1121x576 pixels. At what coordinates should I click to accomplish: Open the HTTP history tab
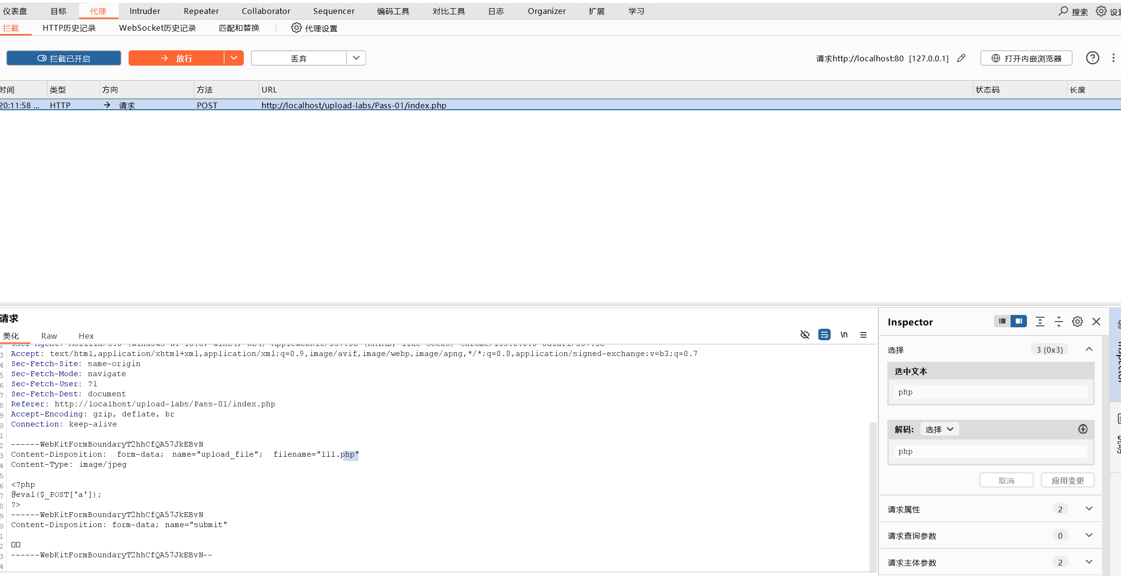click(69, 28)
